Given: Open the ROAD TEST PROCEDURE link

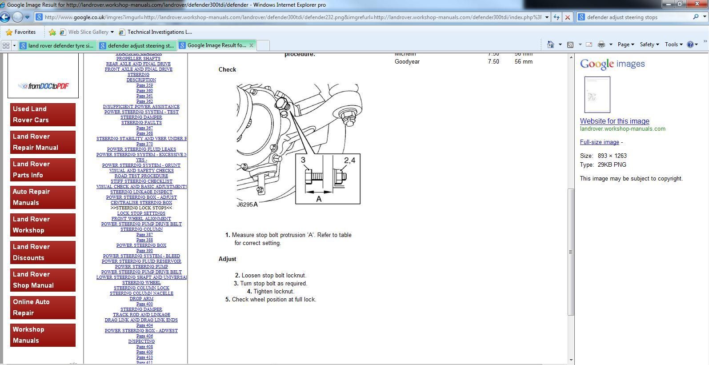Looking at the screenshot, I should (x=141, y=176).
